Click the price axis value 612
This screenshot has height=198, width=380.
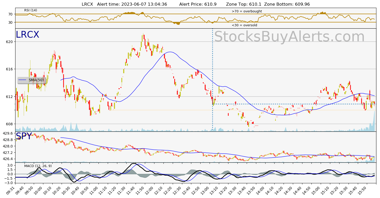click(10, 97)
